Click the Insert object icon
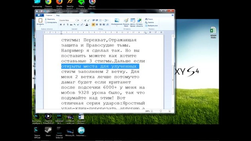 140,20
